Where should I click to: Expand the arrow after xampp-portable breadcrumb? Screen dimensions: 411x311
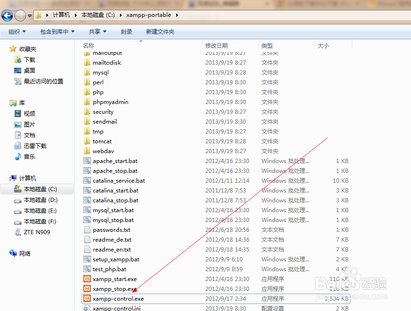[177, 15]
